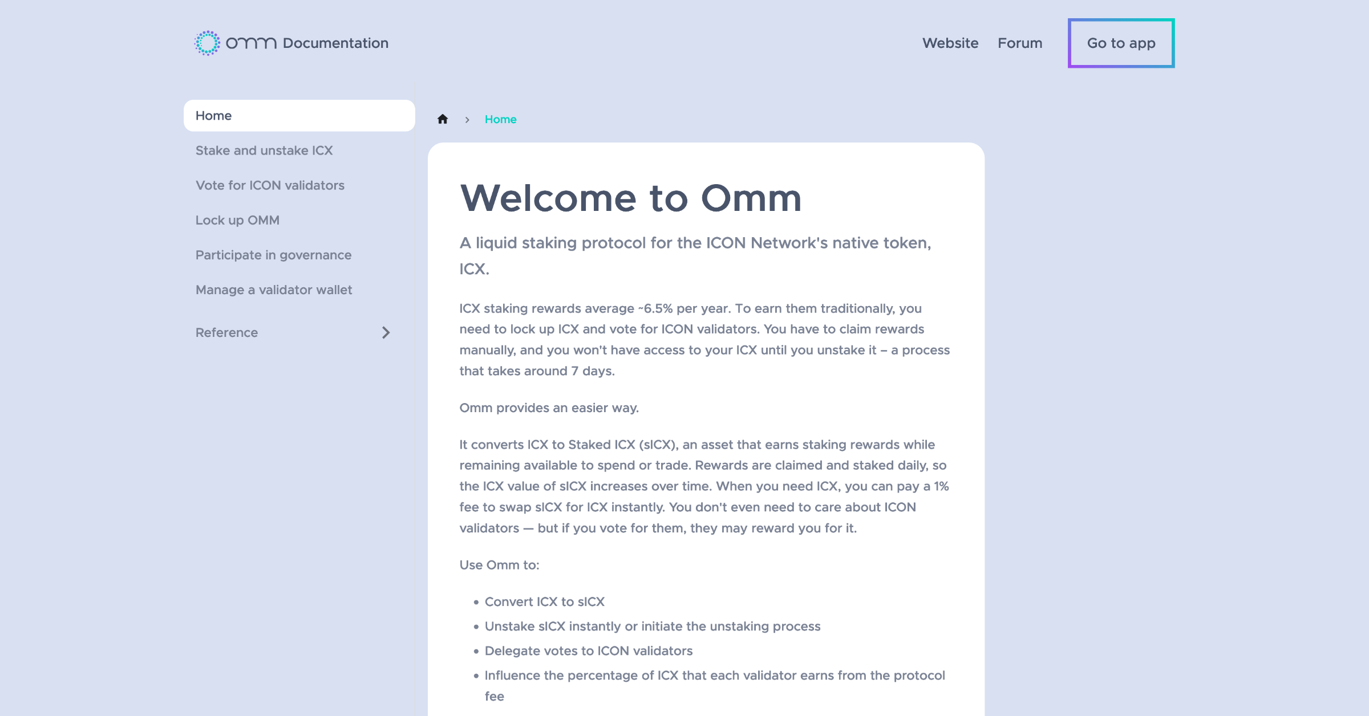Click the Omm logo in the header

pyautogui.click(x=208, y=42)
